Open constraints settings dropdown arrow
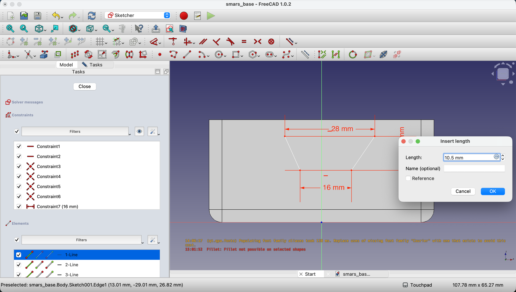This screenshot has width=516, height=292. [x=159, y=134]
